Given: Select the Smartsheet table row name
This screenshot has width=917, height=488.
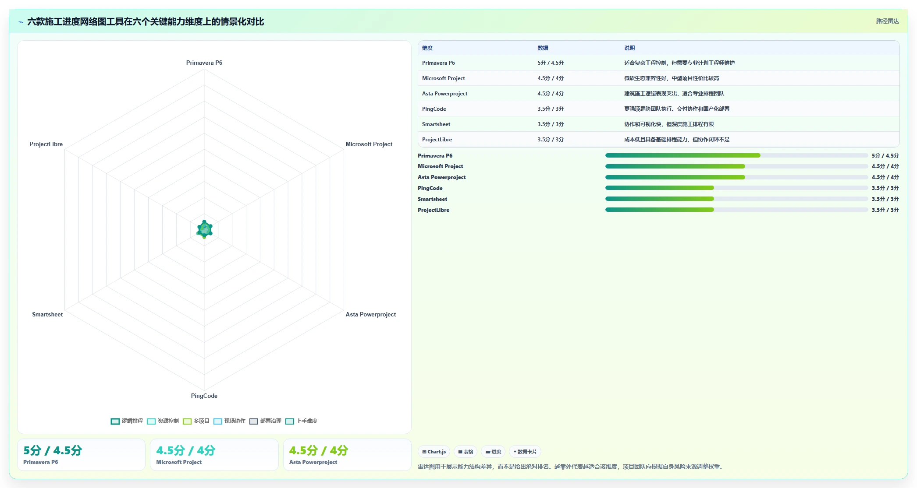Looking at the screenshot, I should pos(436,124).
